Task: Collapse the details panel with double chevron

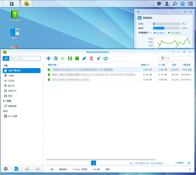Action: [190, 169]
